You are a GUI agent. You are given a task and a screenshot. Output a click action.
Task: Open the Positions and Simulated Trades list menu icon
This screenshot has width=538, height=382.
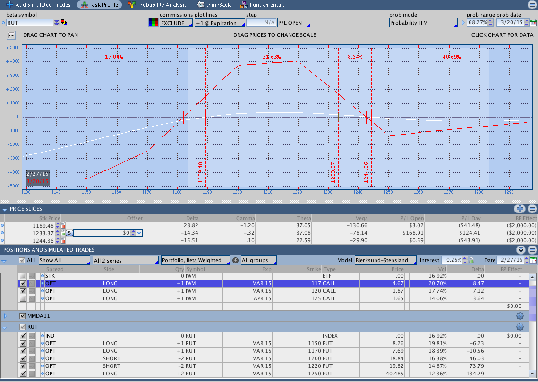coord(532,250)
